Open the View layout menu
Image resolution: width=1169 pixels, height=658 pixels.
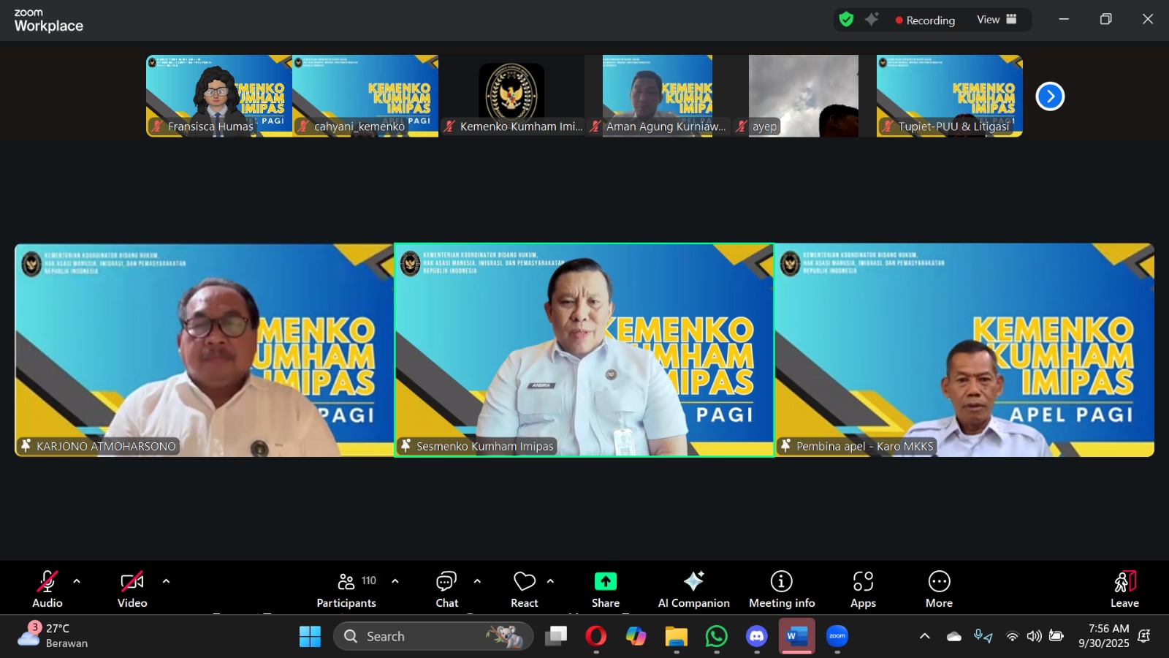[x=997, y=20]
